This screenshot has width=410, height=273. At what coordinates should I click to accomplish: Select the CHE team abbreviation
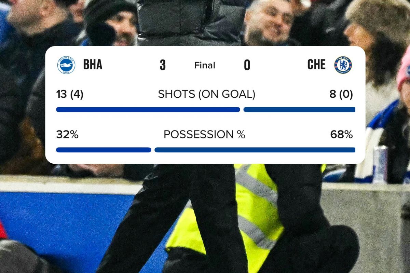pos(316,65)
